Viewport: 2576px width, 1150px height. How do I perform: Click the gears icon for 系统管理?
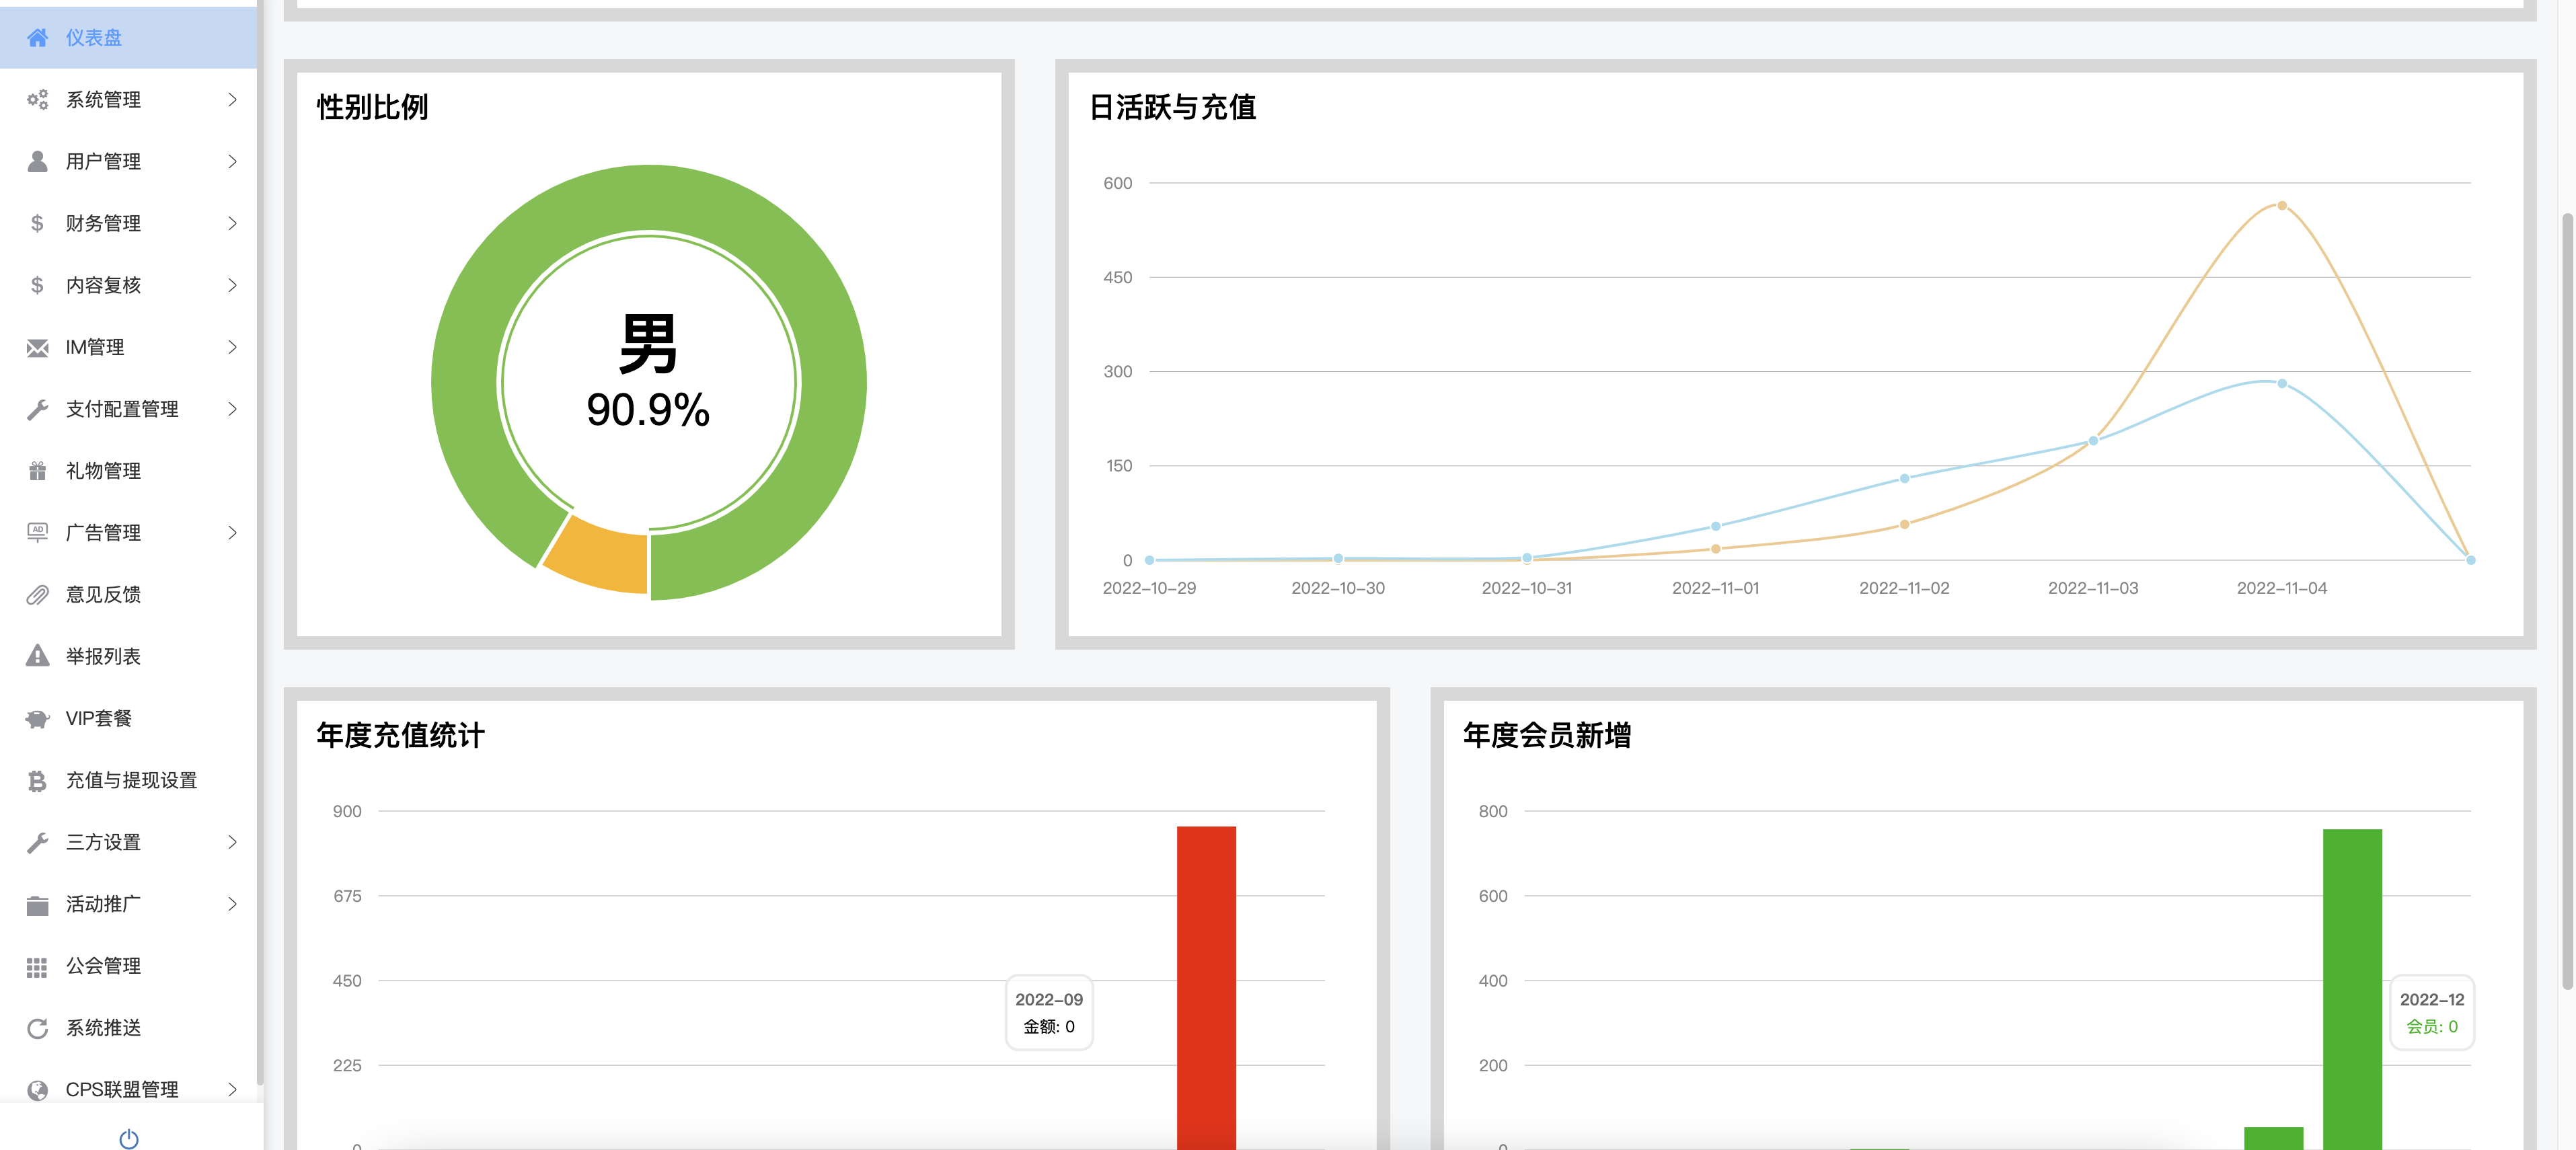[x=37, y=100]
